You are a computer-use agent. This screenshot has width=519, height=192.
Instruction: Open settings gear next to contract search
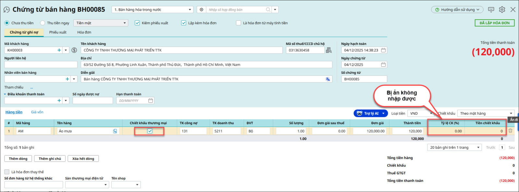click(x=201, y=10)
